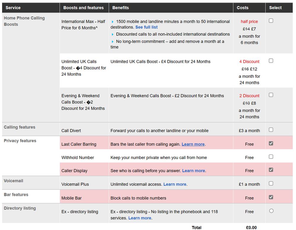Click the Costs column header
The width and height of the screenshot is (296, 230).
[x=242, y=8]
